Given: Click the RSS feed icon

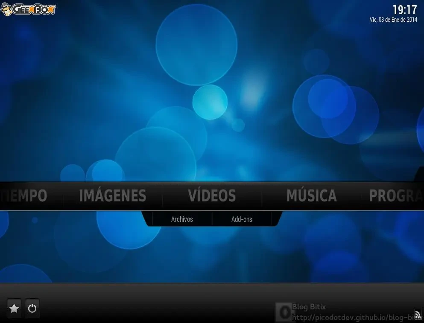Looking at the screenshot, I should [418, 315].
